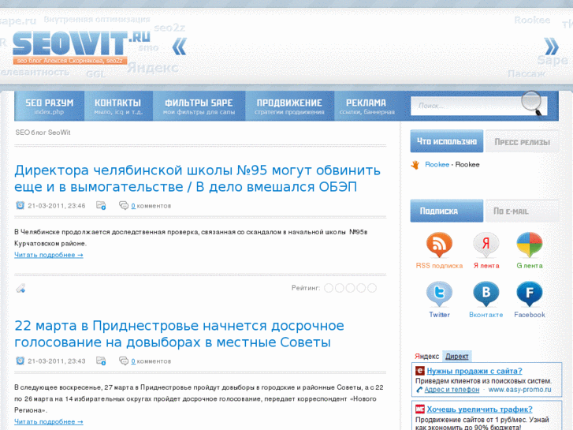Open the SEO РАЗУМ menu item
573x430 pixels.
click(x=50, y=107)
